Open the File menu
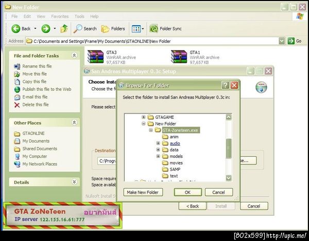The height and width of the screenshot is (241, 309). coord(14,17)
